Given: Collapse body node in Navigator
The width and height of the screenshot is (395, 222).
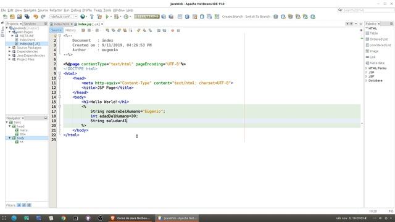Looking at the screenshot, I should tap(10, 138).
